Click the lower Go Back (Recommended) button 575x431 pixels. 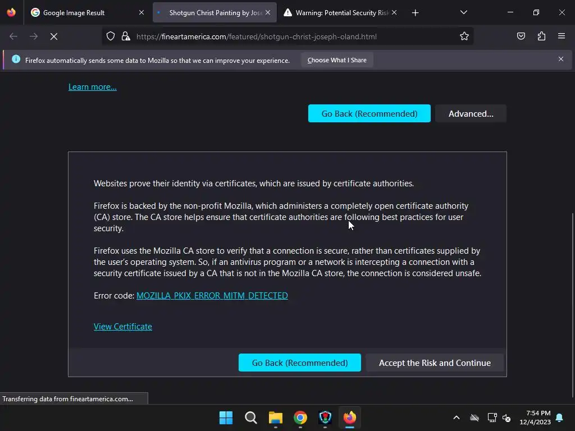[x=300, y=363]
